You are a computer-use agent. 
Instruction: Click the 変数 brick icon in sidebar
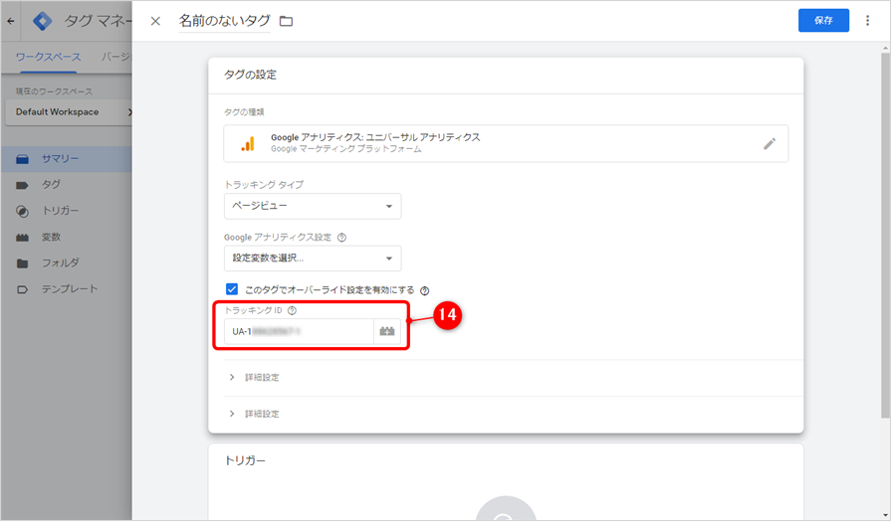(22, 238)
